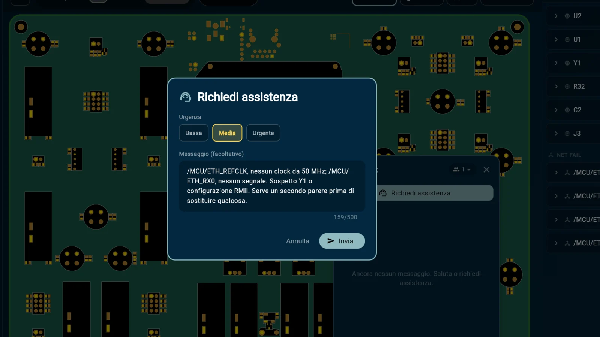Select the Media urgency option
600x337 pixels.
227,133
